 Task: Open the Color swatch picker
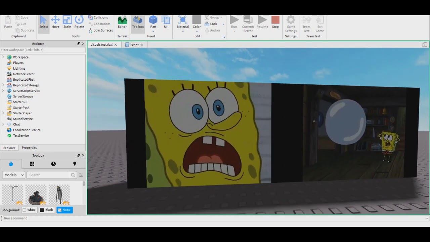[x=197, y=19]
